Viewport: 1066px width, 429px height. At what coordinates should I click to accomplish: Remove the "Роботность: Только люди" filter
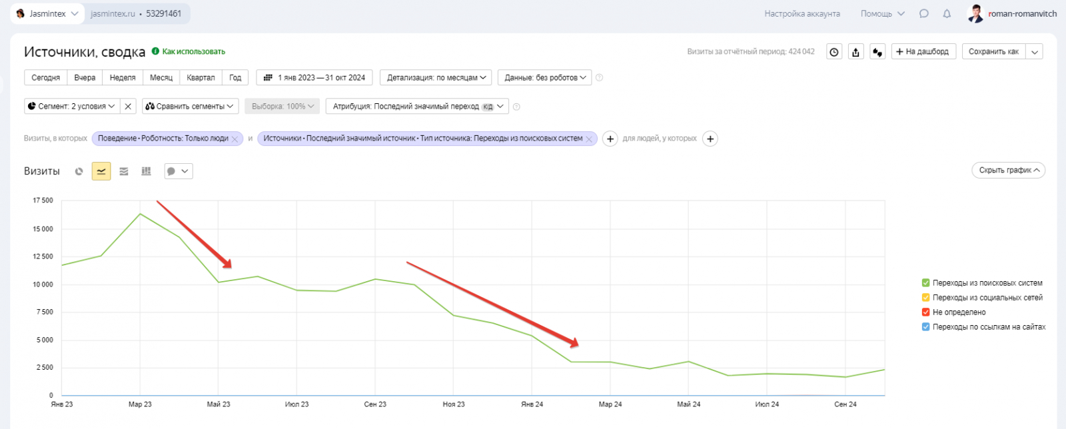(x=235, y=139)
